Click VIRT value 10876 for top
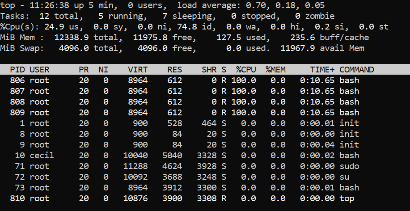This screenshot has width=410, height=211. [x=135, y=198]
